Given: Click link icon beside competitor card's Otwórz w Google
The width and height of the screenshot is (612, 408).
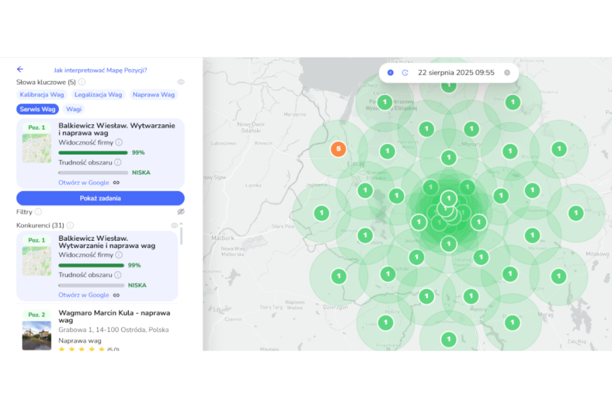Looking at the screenshot, I should pos(117,295).
